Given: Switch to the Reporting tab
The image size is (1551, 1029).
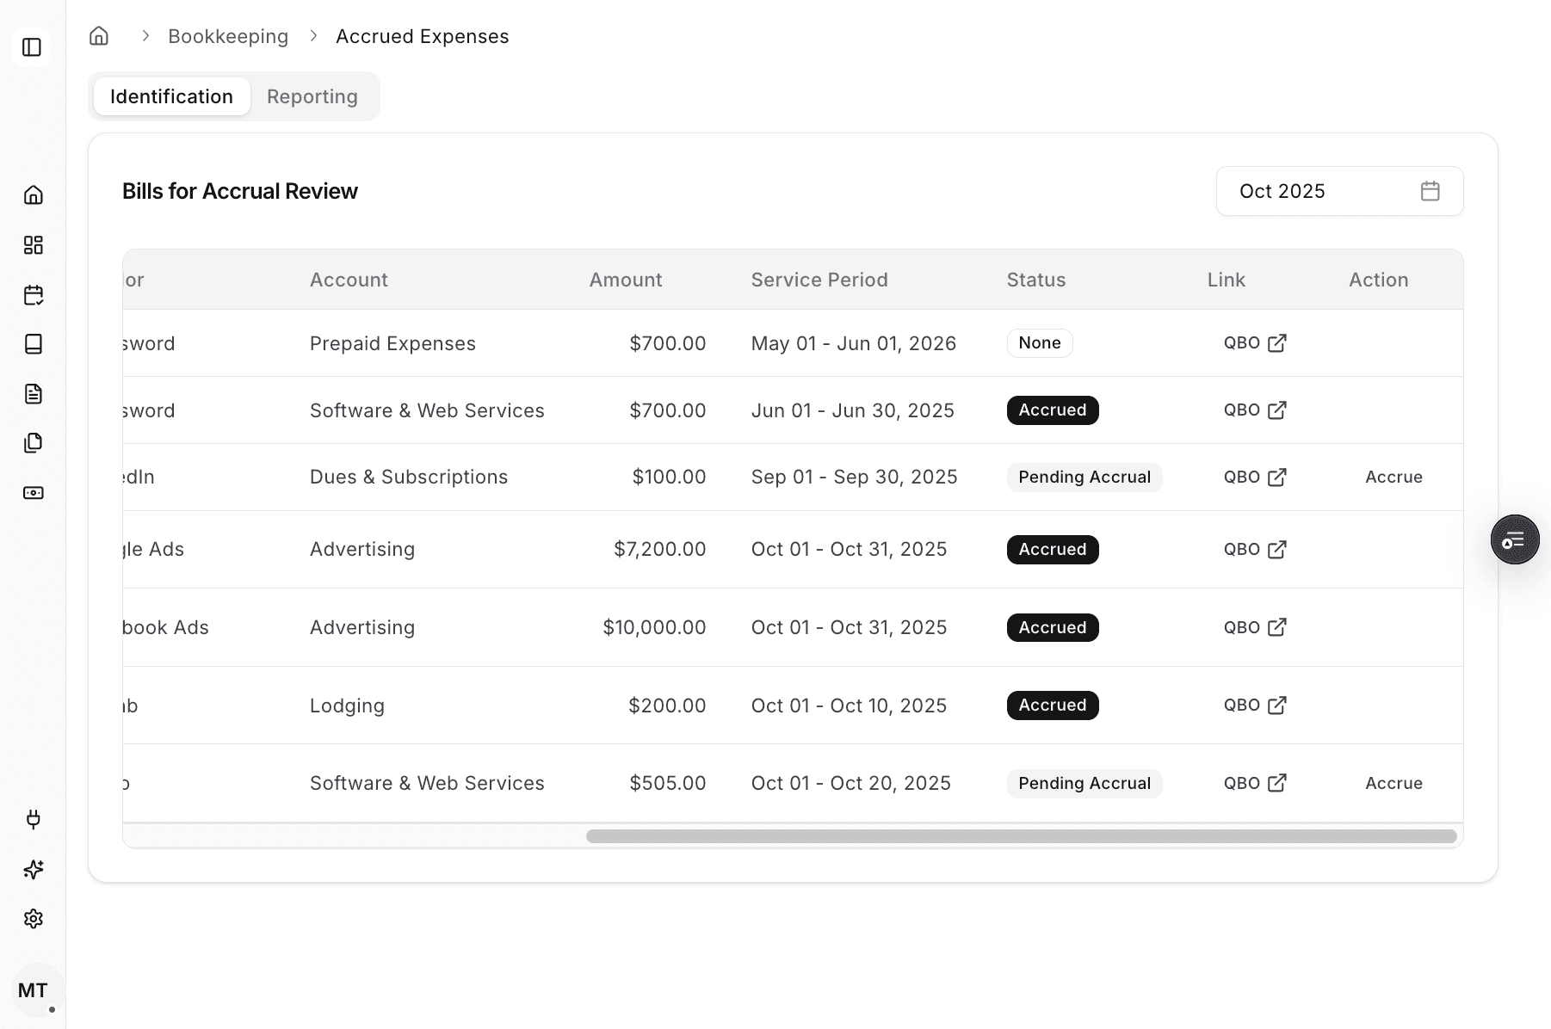Looking at the screenshot, I should pyautogui.click(x=312, y=96).
